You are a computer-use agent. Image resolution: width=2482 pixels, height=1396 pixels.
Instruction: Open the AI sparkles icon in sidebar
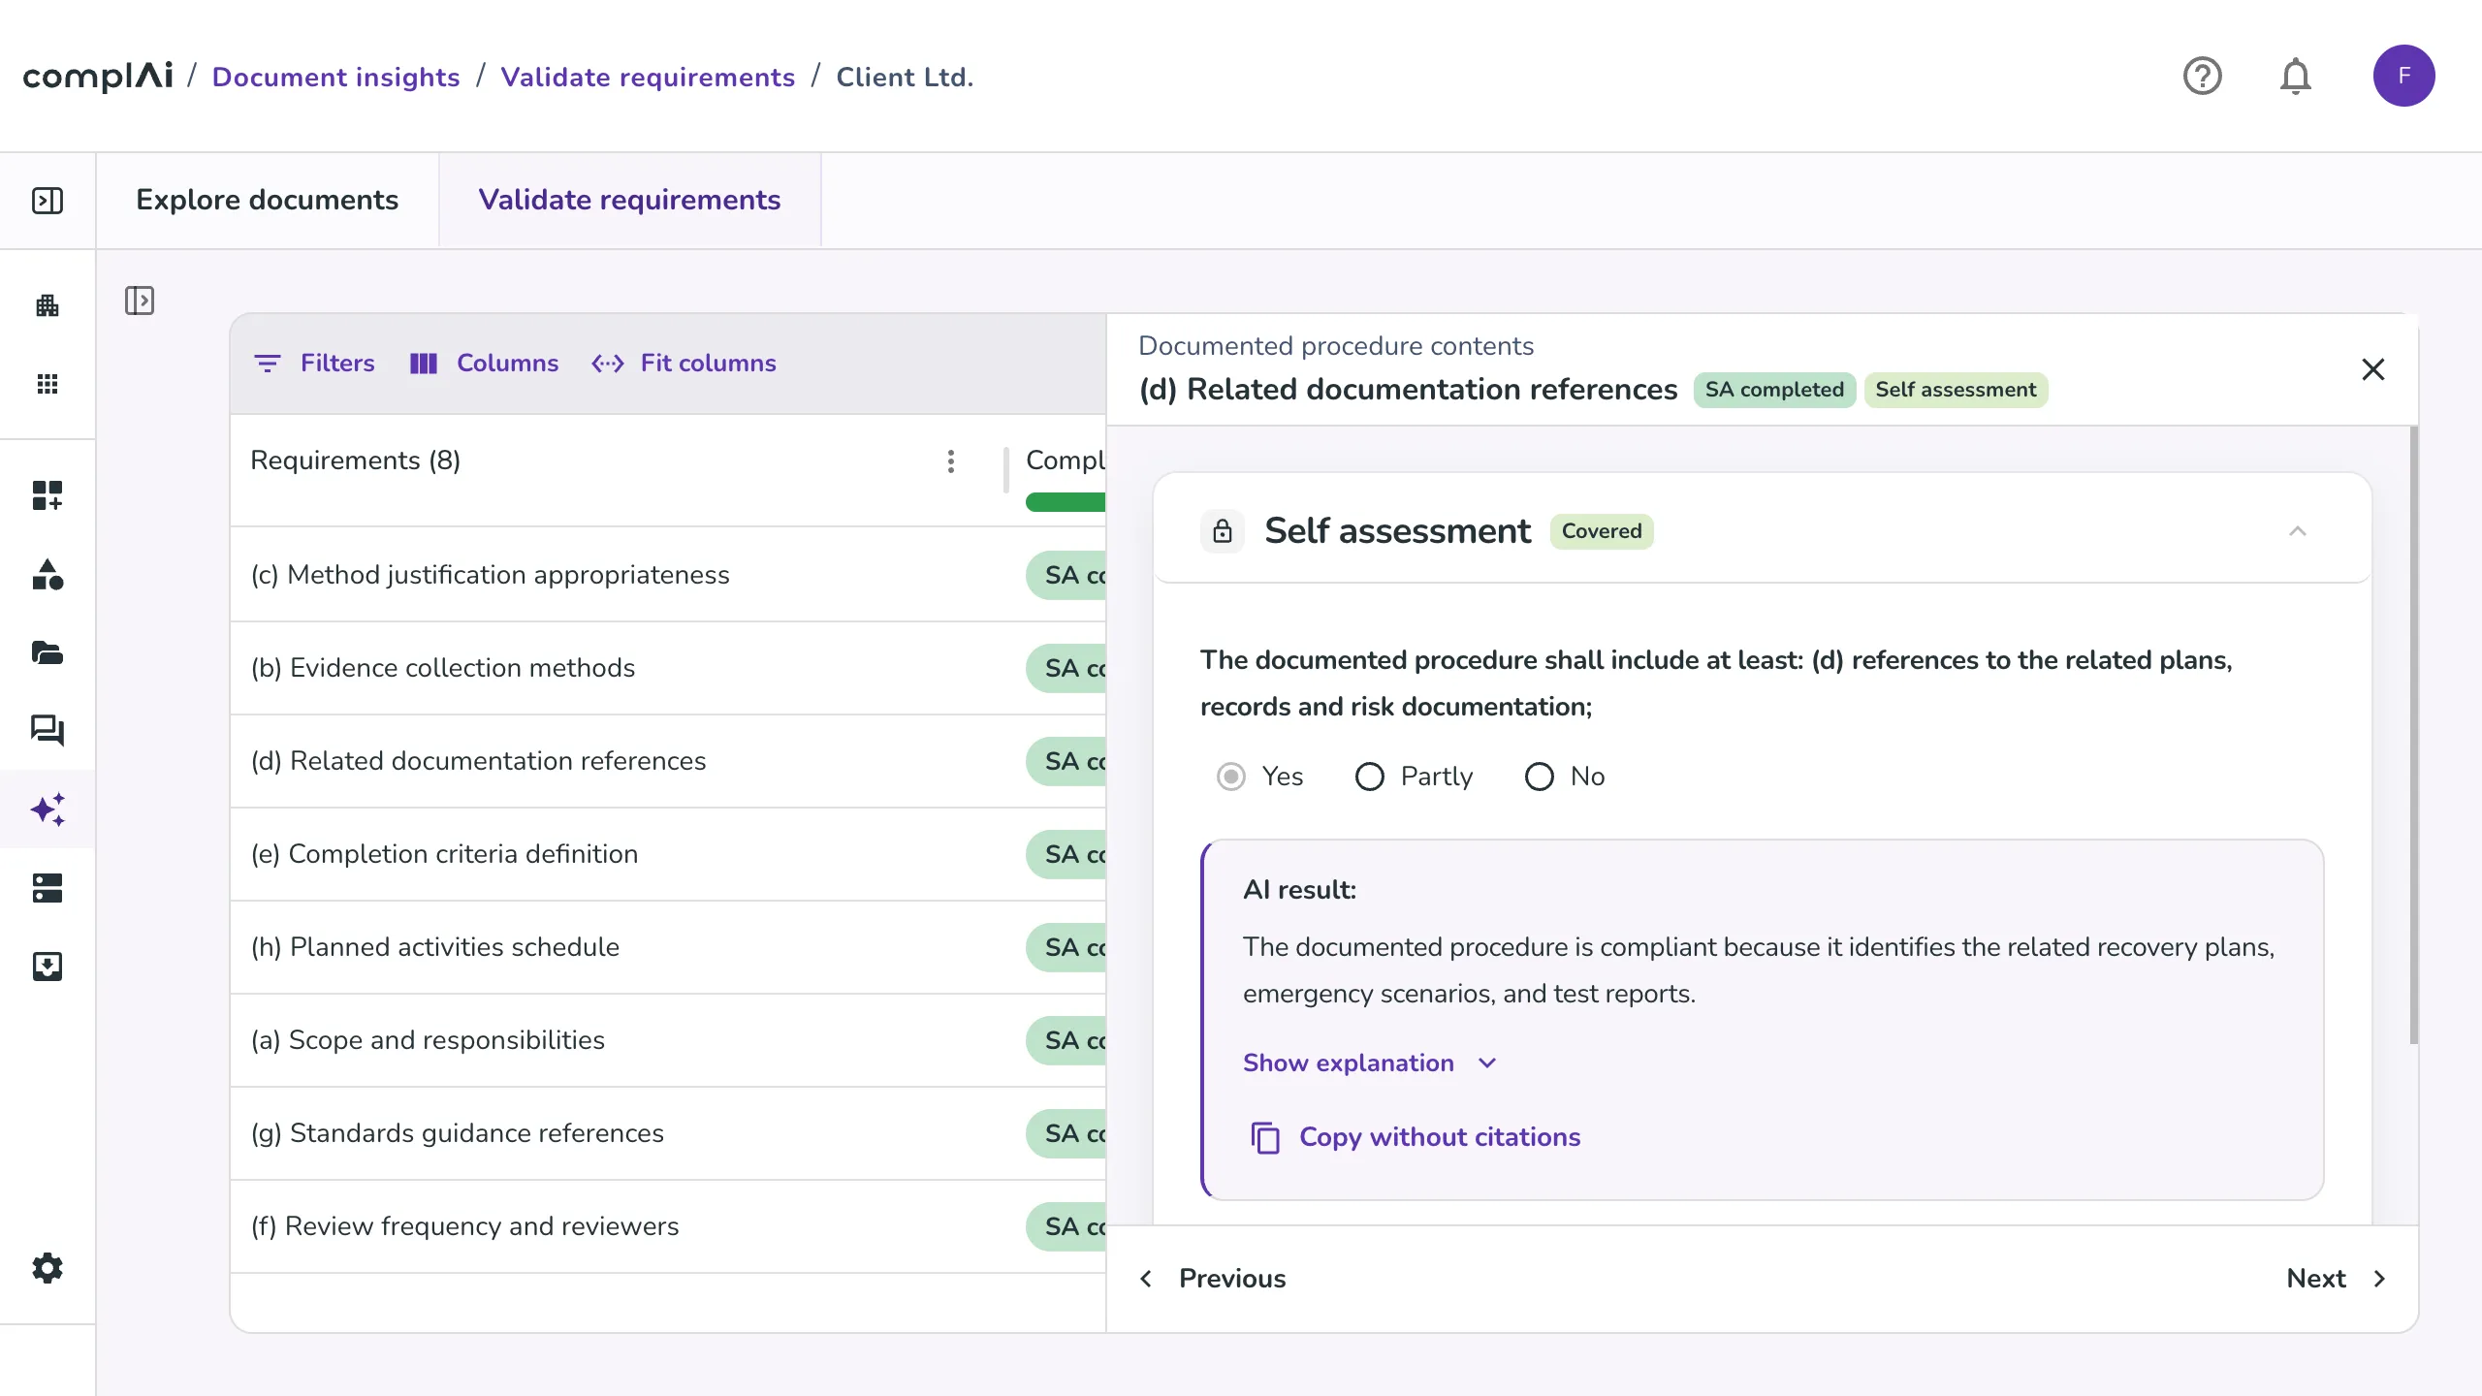(48, 809)
